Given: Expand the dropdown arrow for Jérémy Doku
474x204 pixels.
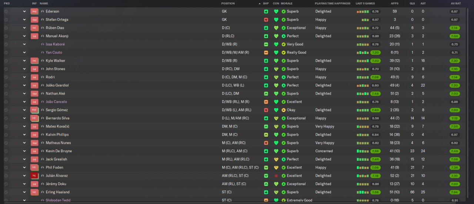Looking at the screenshot, I should pos(24,184).
